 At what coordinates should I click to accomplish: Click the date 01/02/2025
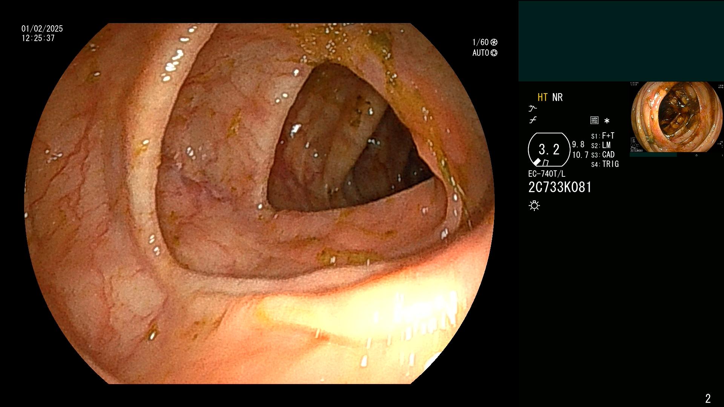click(x=42, y=29)
